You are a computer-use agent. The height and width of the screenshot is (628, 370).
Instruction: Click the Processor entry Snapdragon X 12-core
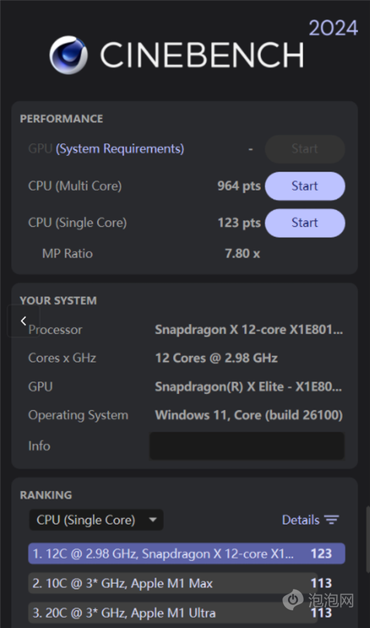pyautogui.click(x=249, y=330)
